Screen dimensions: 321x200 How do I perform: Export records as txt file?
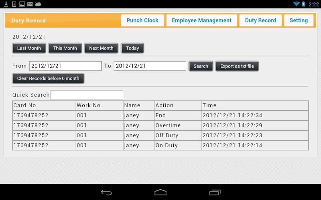tap(237, 66)
